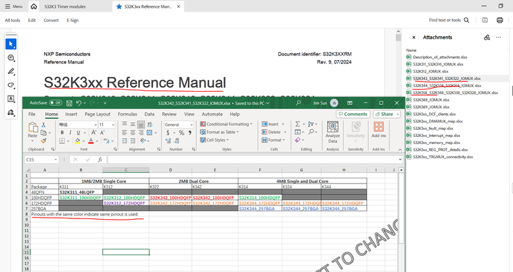Open Add-ins in Excel ribbon
This screenshot has width=513, height=272.
click(379, 130)
